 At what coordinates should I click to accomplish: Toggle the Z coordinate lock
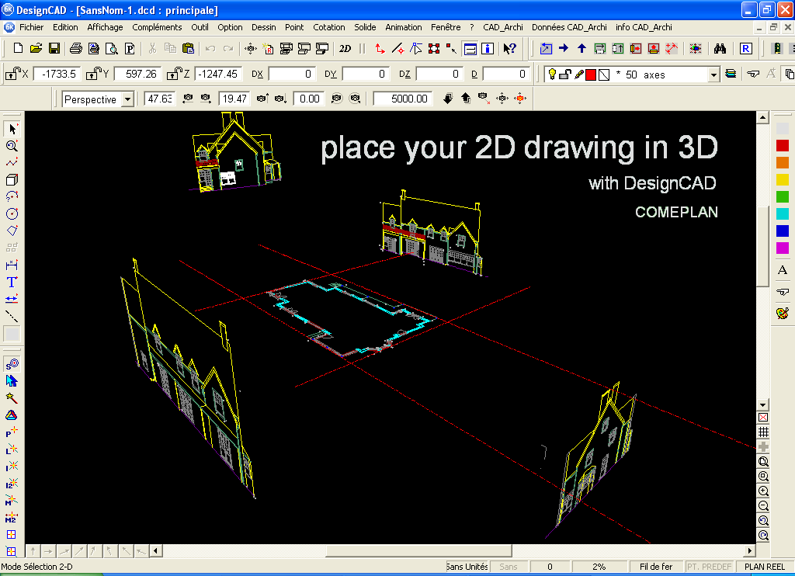click(175, 74)
